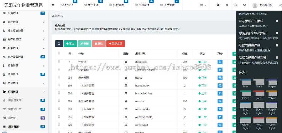The height and width of the screenshot is (133, 282).
Task: Open 角色组 in the sidebar
Action: click(24, 118)
